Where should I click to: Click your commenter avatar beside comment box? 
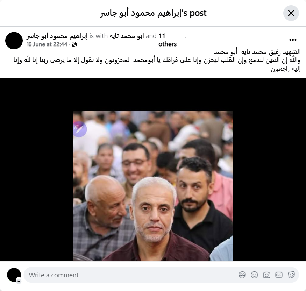click(14, 275)
